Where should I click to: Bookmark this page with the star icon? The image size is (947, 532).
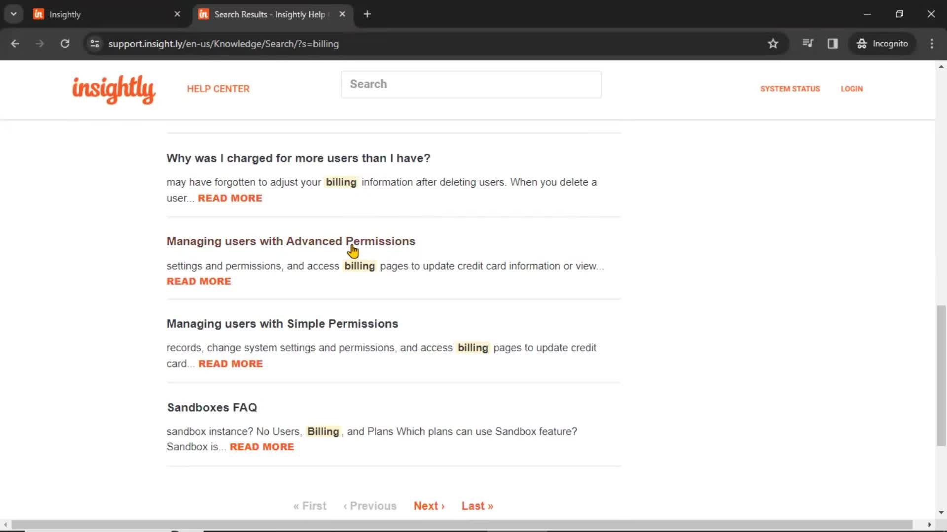click(773, 44)
